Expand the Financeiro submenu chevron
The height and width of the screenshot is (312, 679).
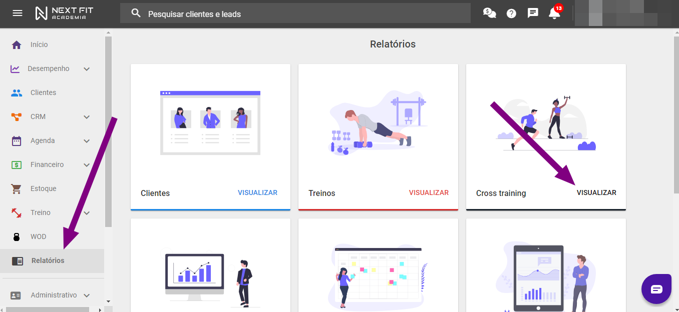pyautogui.click(x=87, y=164)
